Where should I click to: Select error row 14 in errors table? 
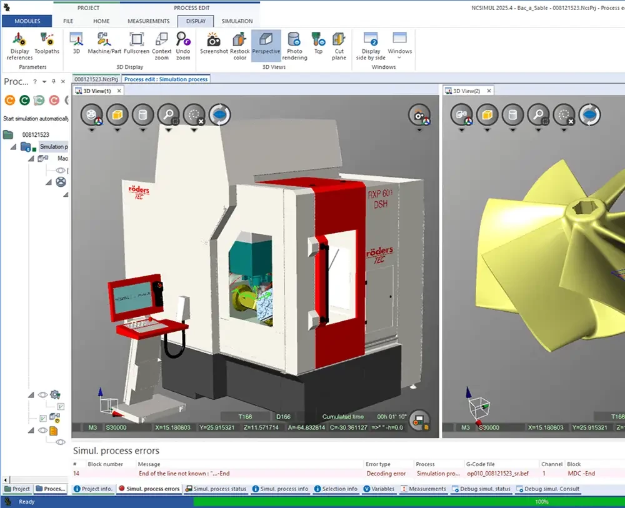[x=250, y=474]
